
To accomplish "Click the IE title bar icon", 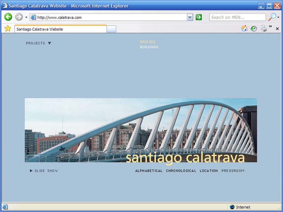I will pos(5,6).
